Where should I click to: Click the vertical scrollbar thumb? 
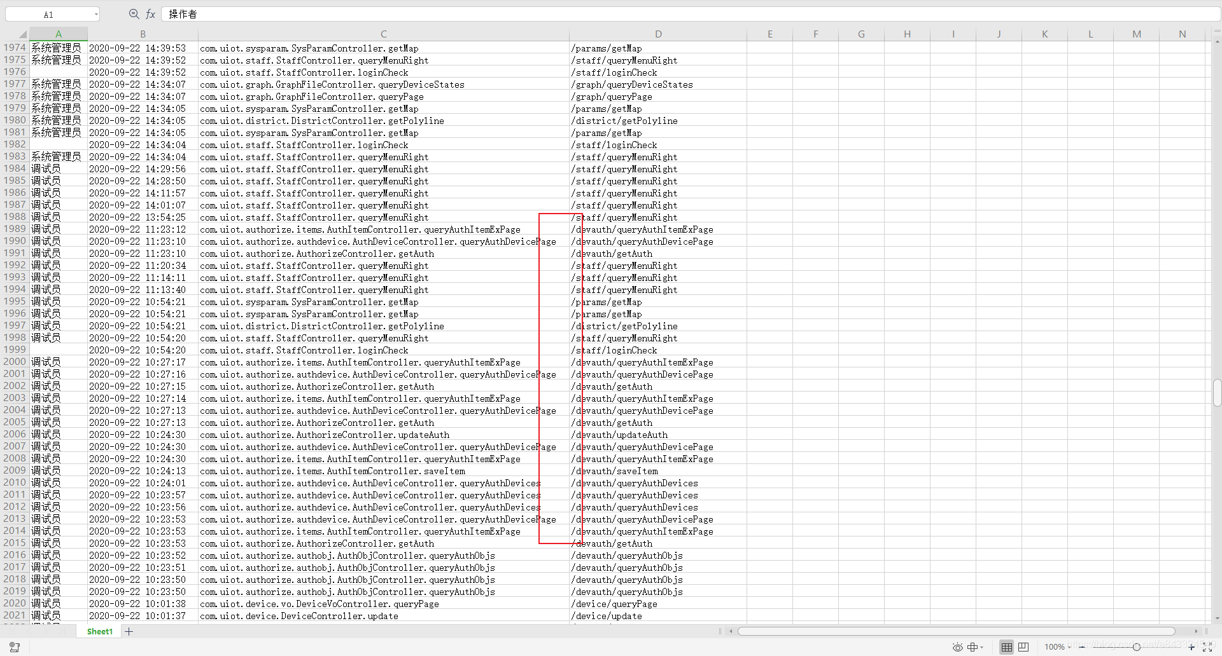point(1217,393)
